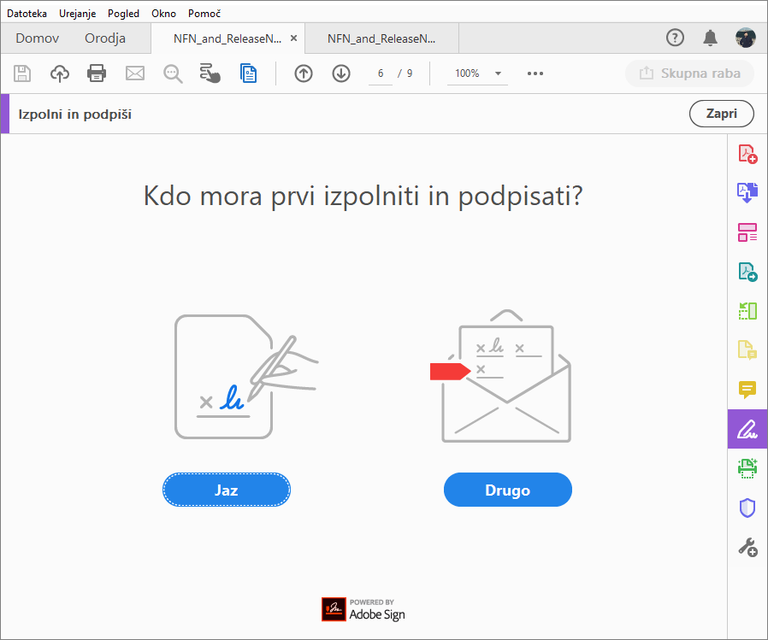Open the Create PDF tool
The width and height of the screenshot is (768, 640).
pos(747,154)
